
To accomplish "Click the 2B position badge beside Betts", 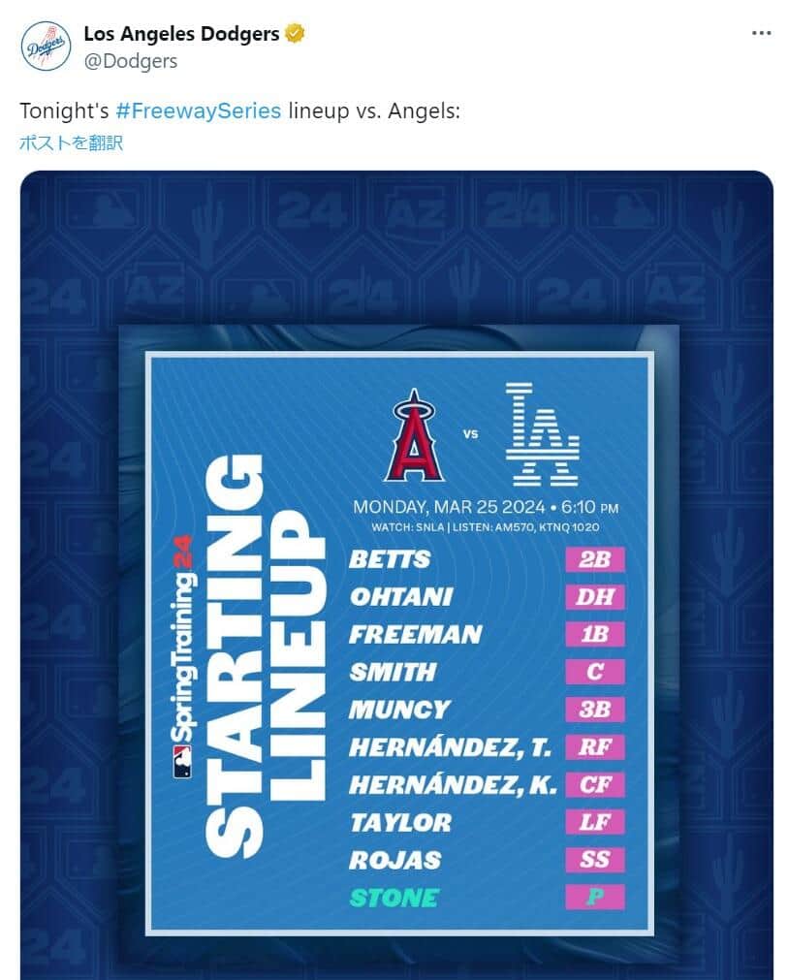I will [x=594, y=559].
